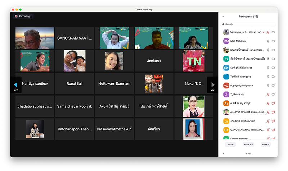
Task: Collapse the Chat panel chevron
Action: (x=223, y=154)
